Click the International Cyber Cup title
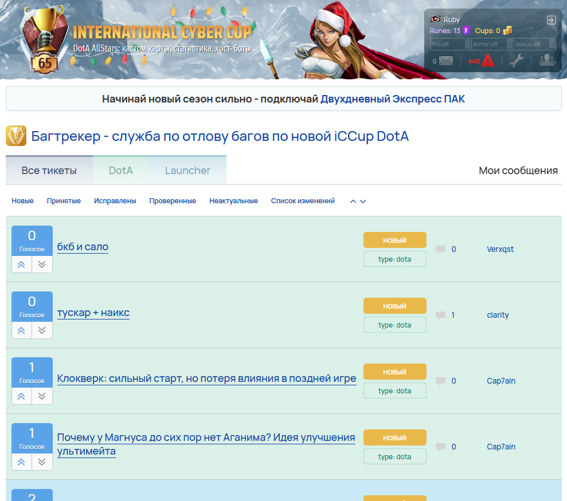Image resolution: width=567 pixels, height=501 pixels. (162, 32)
